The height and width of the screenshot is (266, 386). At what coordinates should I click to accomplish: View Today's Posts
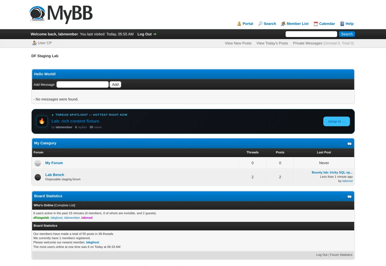pos(272,43)
